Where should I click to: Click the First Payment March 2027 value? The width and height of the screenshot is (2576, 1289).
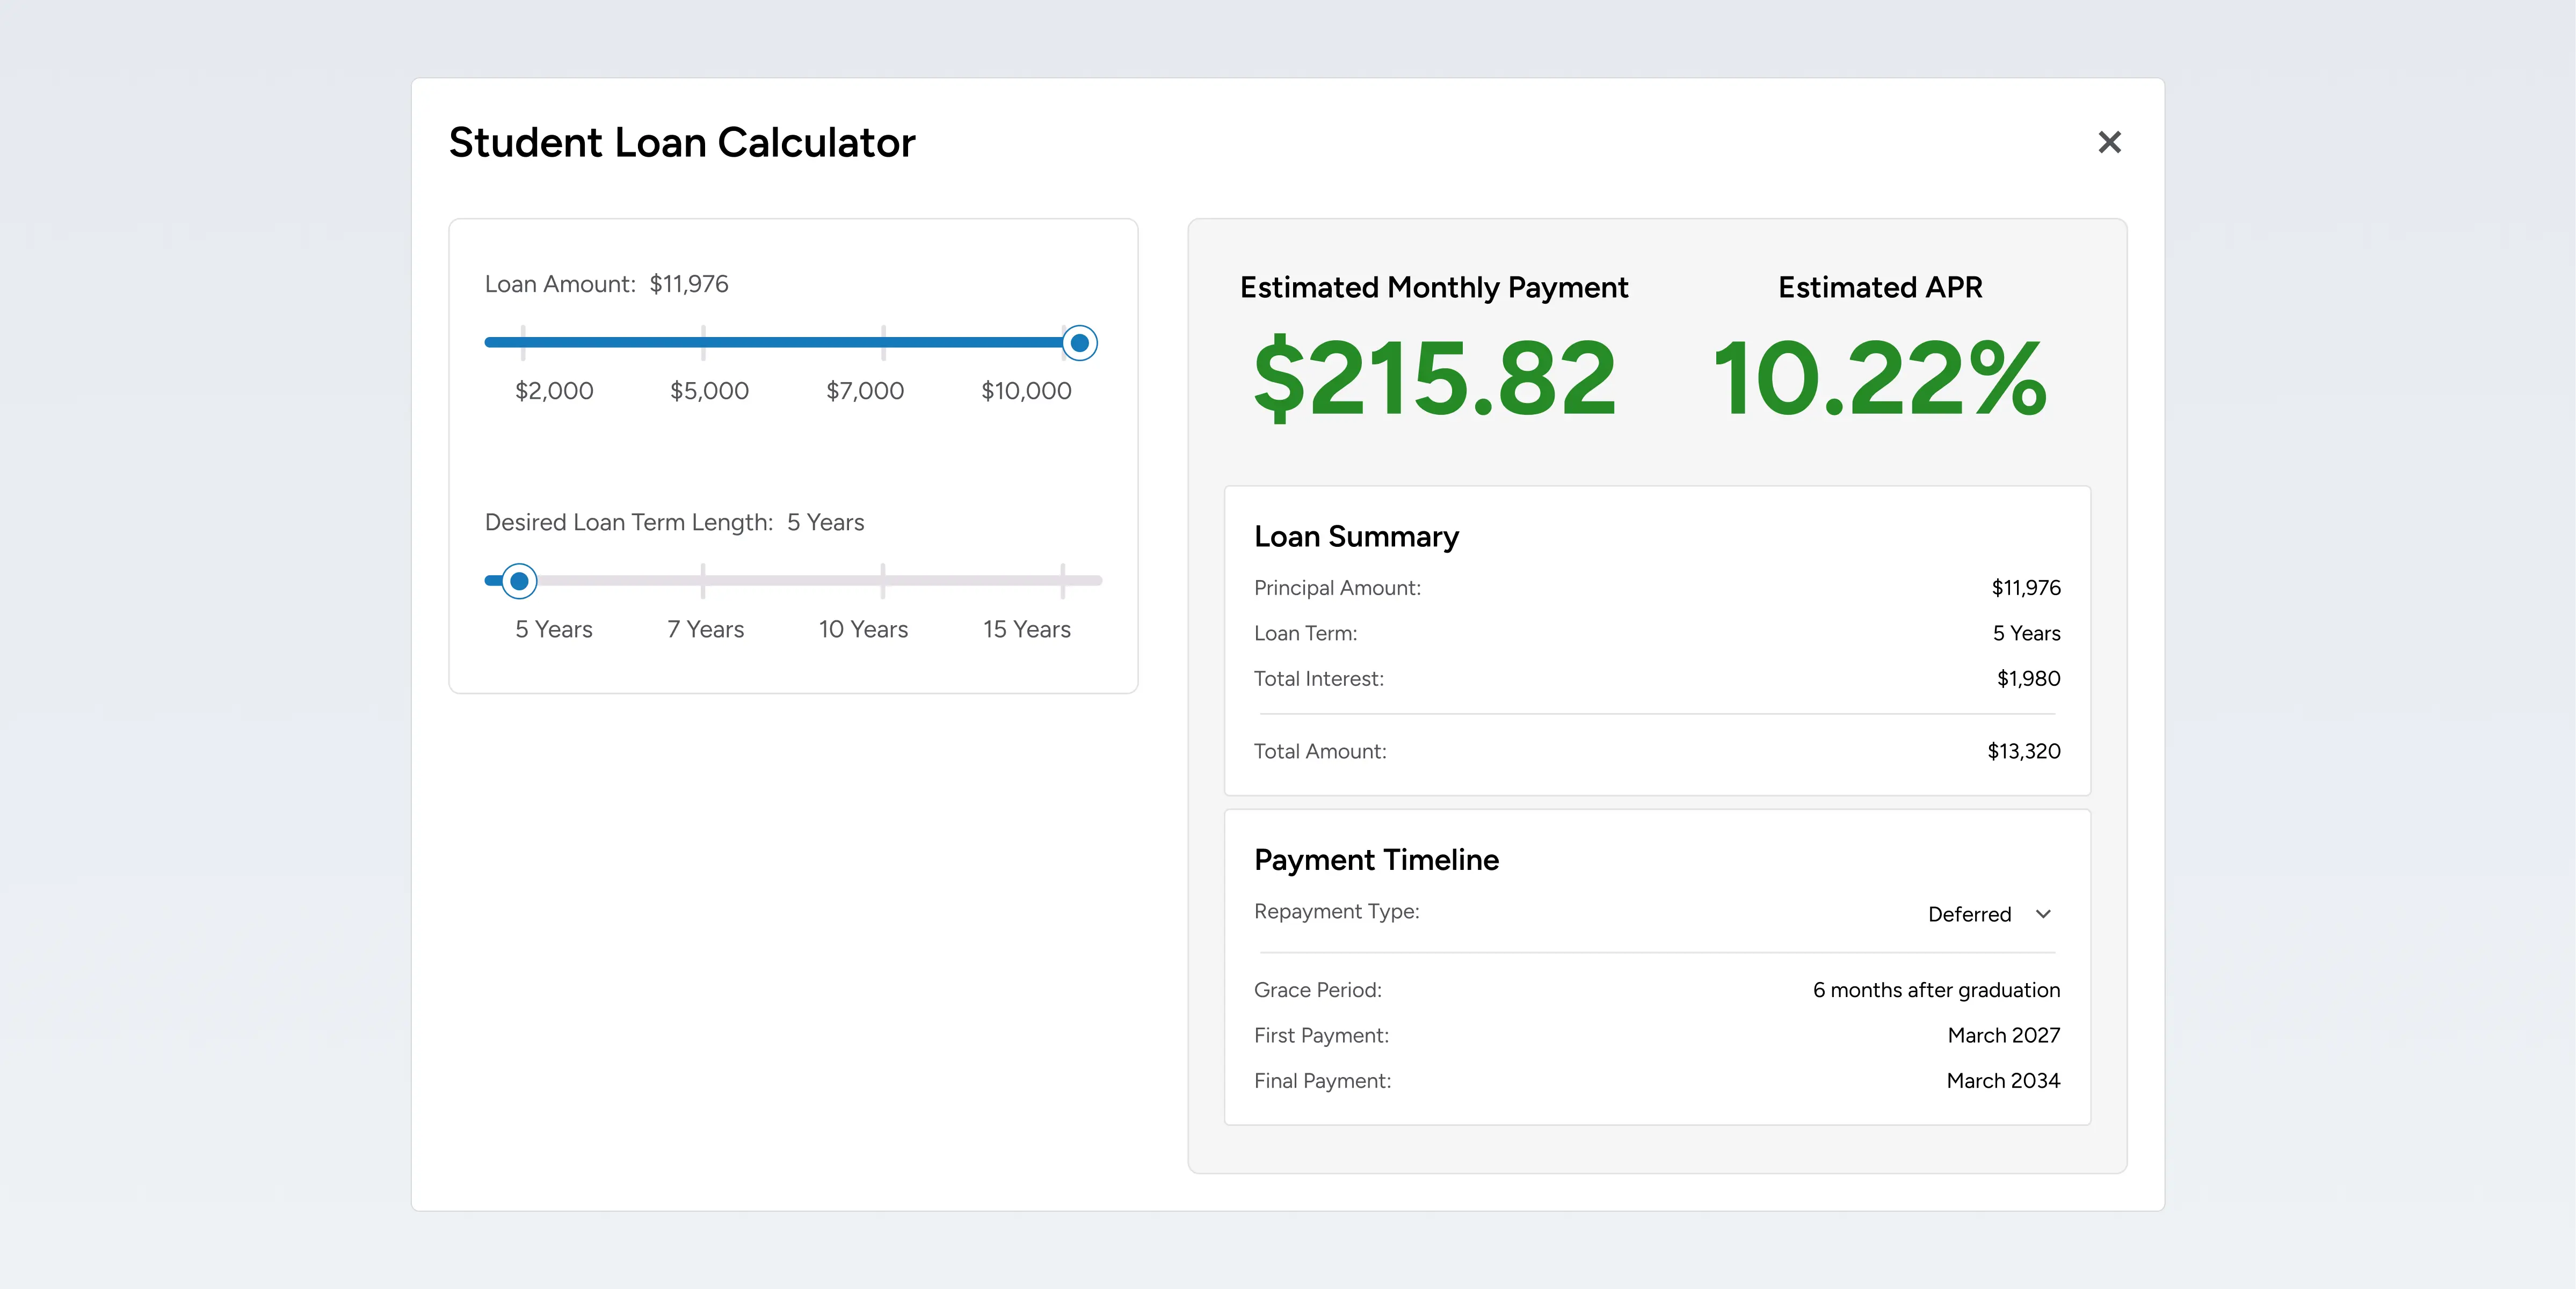[x=2004, y=1035]
